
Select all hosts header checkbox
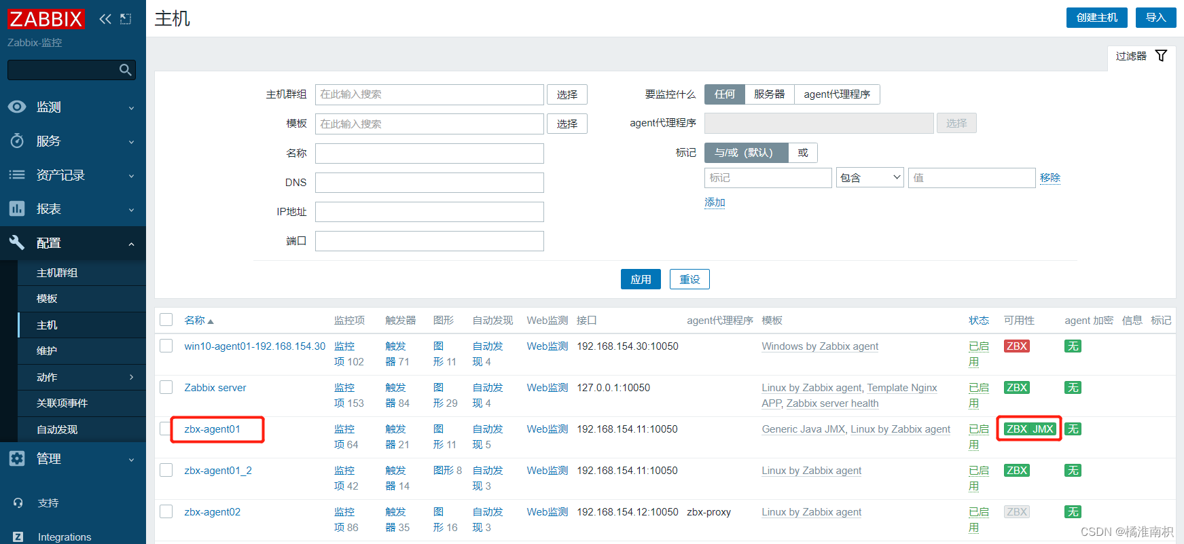coord(166,320)
